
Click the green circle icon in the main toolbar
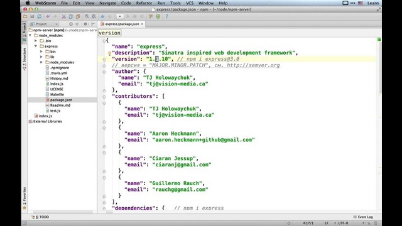(158, 16)
